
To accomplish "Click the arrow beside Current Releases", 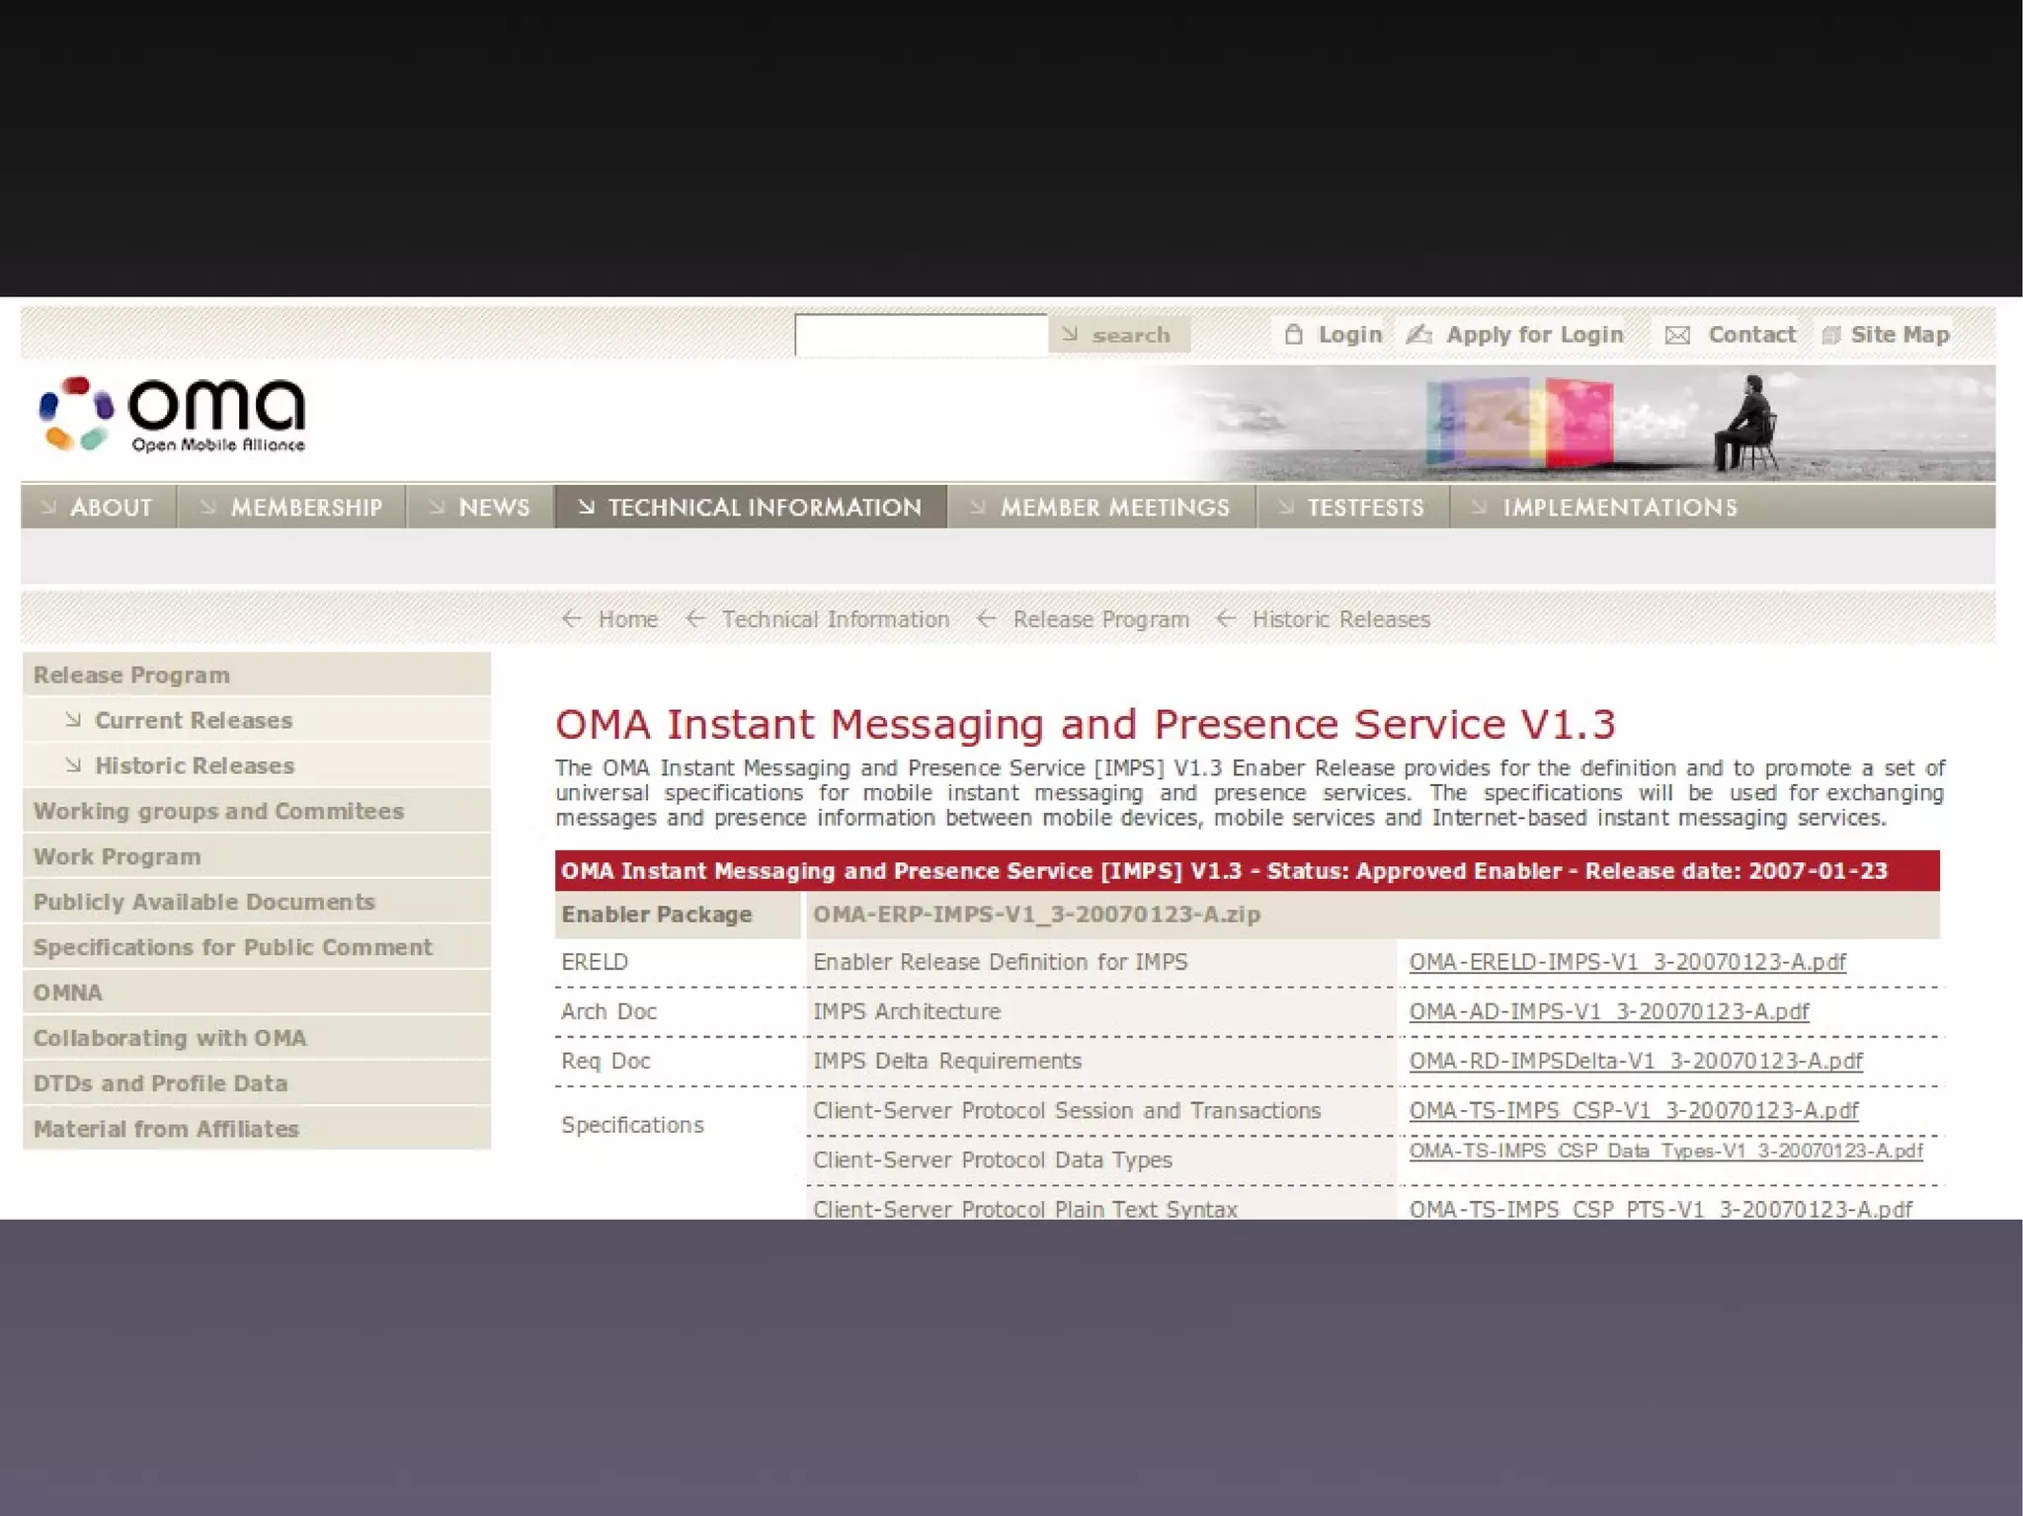I will click(73, 720).
